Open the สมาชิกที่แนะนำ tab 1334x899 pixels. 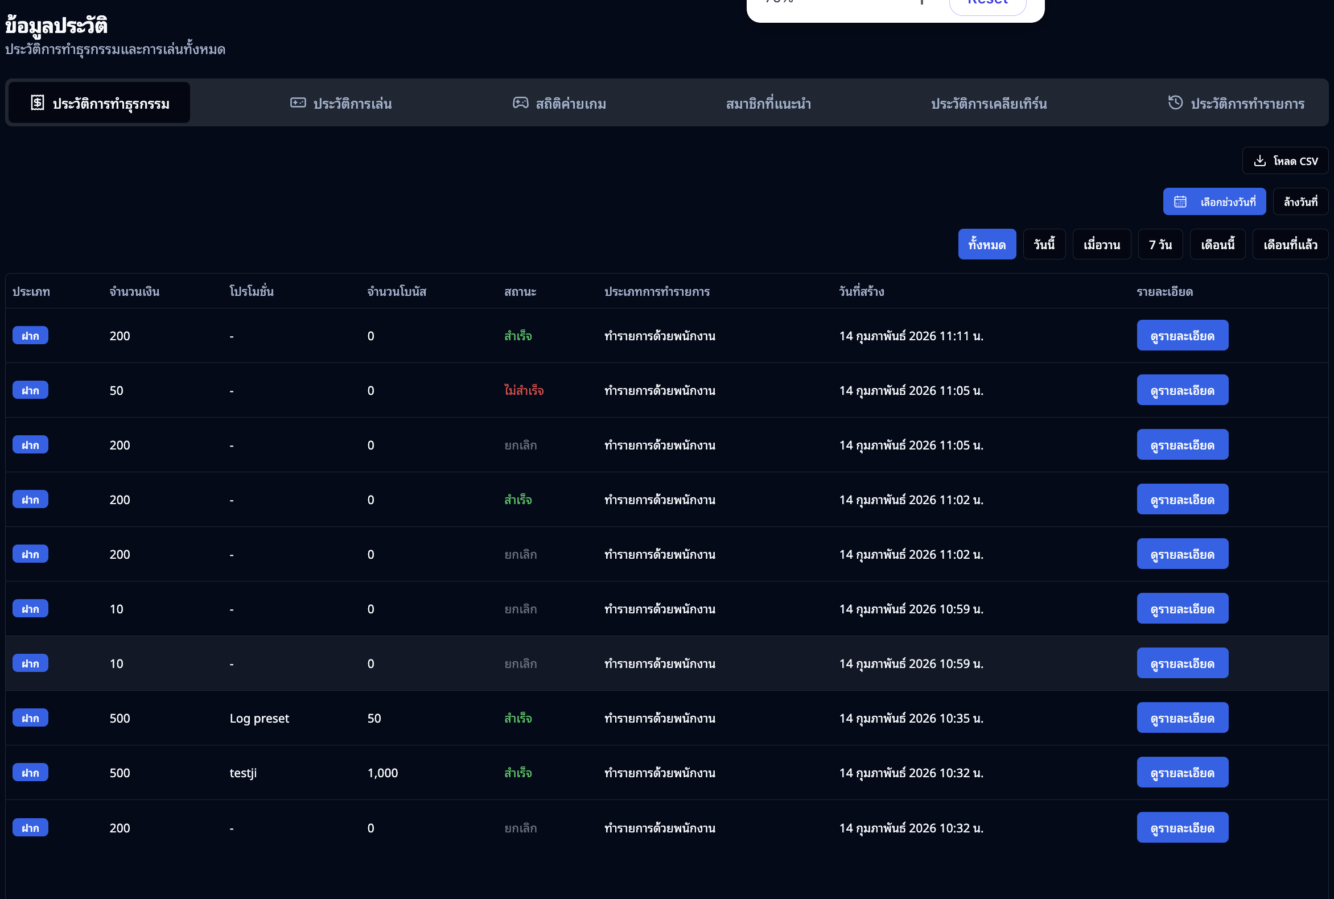[x=768, y=103]
